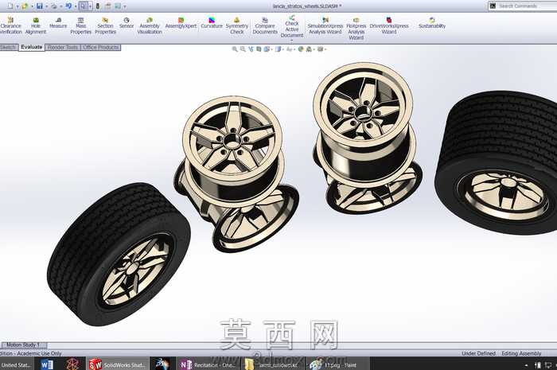Click the Print icon
557x370 pixels.
tap(54, 6)
